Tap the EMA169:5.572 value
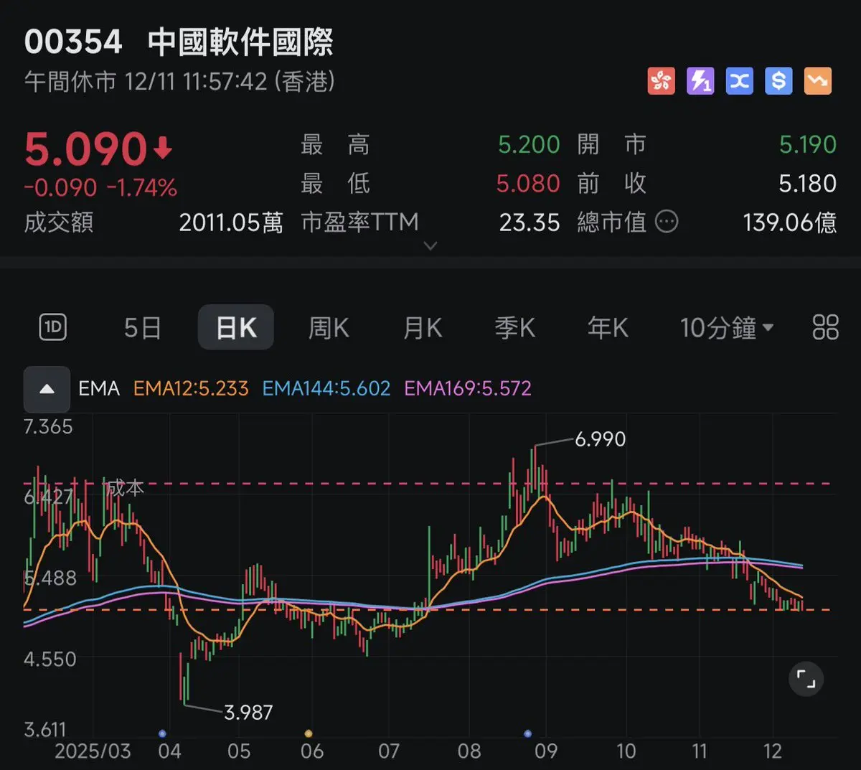 pos(468,389)
